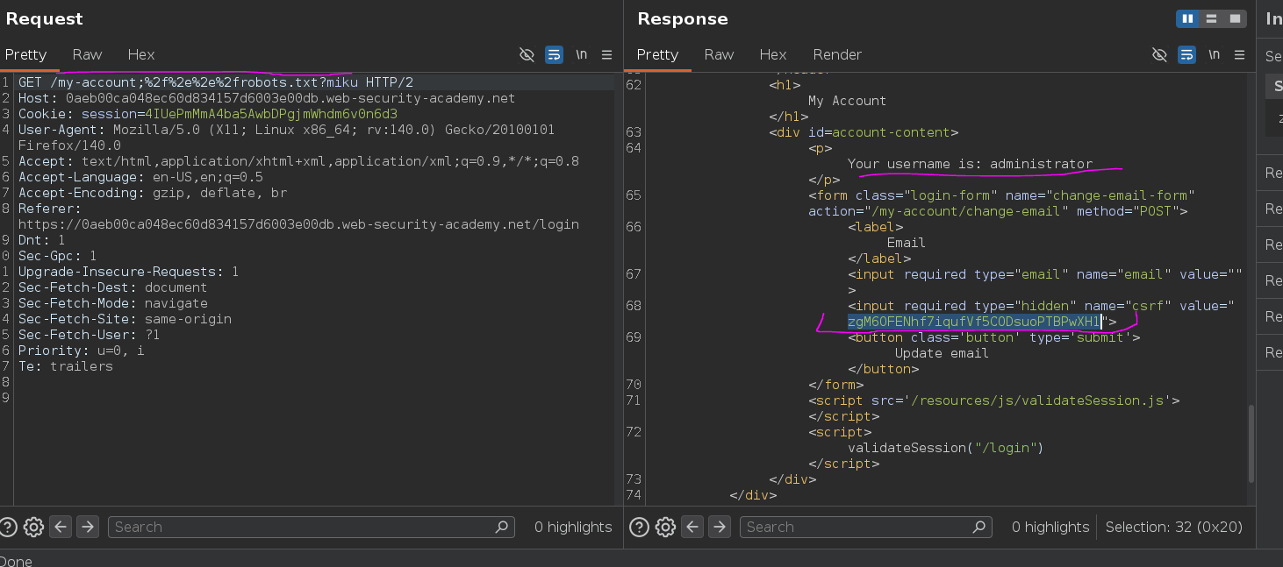This screenshot has height=567, width=1283.
Task: Open the Response Render tab
Action: 837,54
